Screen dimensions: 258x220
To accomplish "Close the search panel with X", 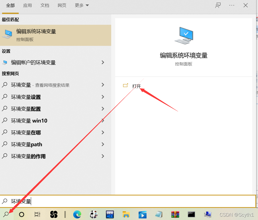I will 246,5.
